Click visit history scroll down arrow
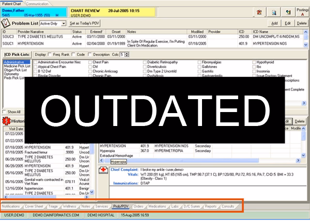The image size is (310, 221). click(x=92, y=192)
